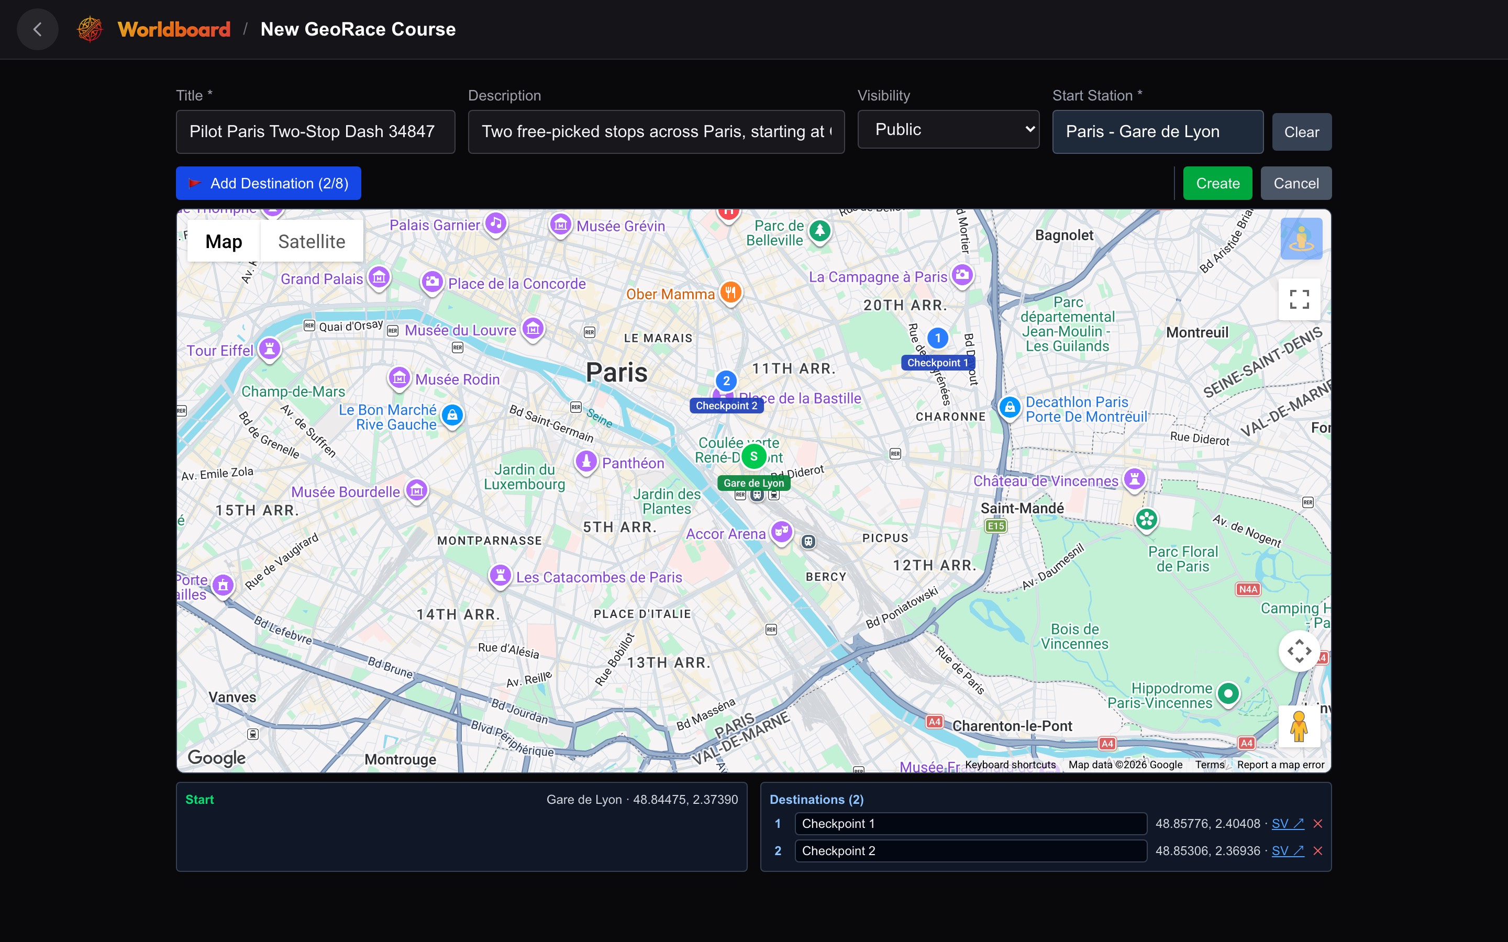
Task: Click Parc de Belleville pin
Action: point(820,232)
